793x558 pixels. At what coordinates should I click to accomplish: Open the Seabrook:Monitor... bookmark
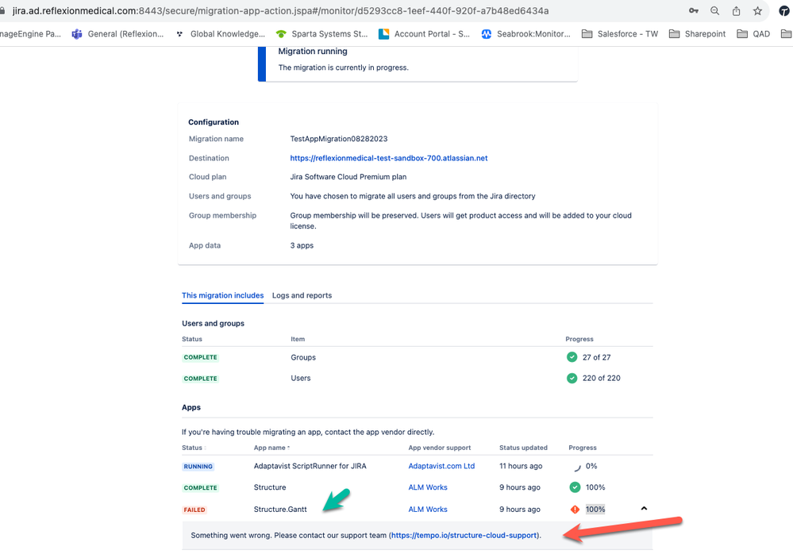(x=525, y=34)
